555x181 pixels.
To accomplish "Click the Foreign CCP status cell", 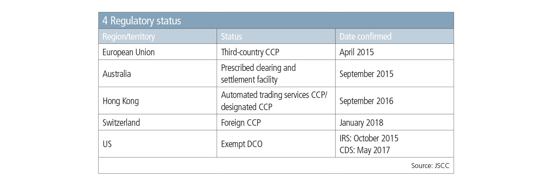I will (241, 123).
